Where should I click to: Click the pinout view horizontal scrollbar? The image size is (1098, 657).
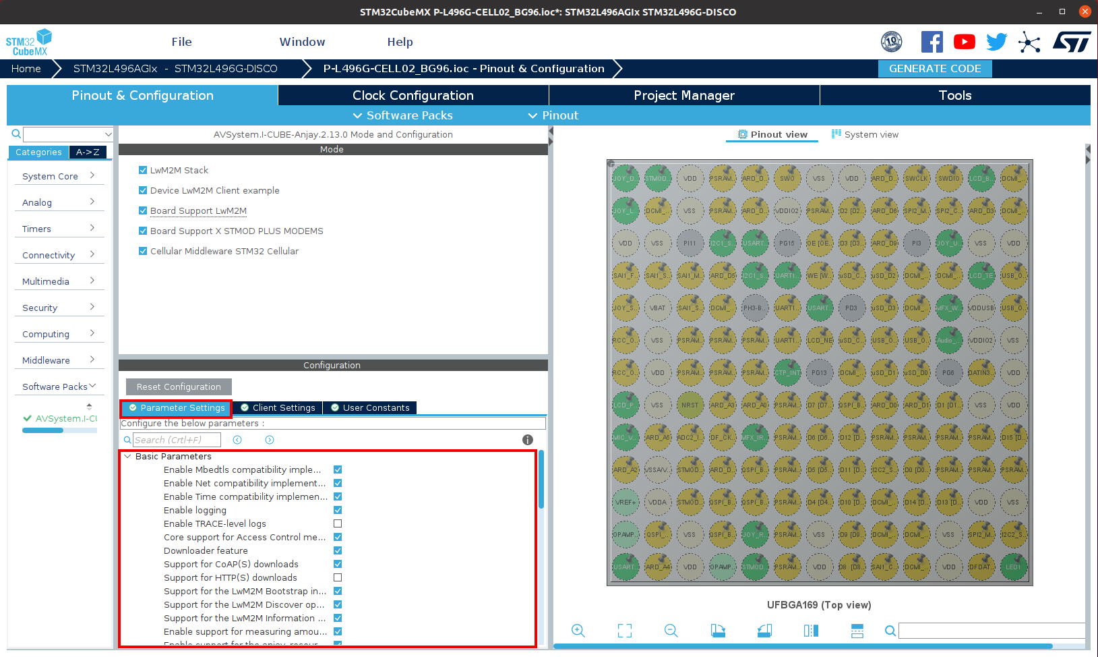[x=803, y=646]
